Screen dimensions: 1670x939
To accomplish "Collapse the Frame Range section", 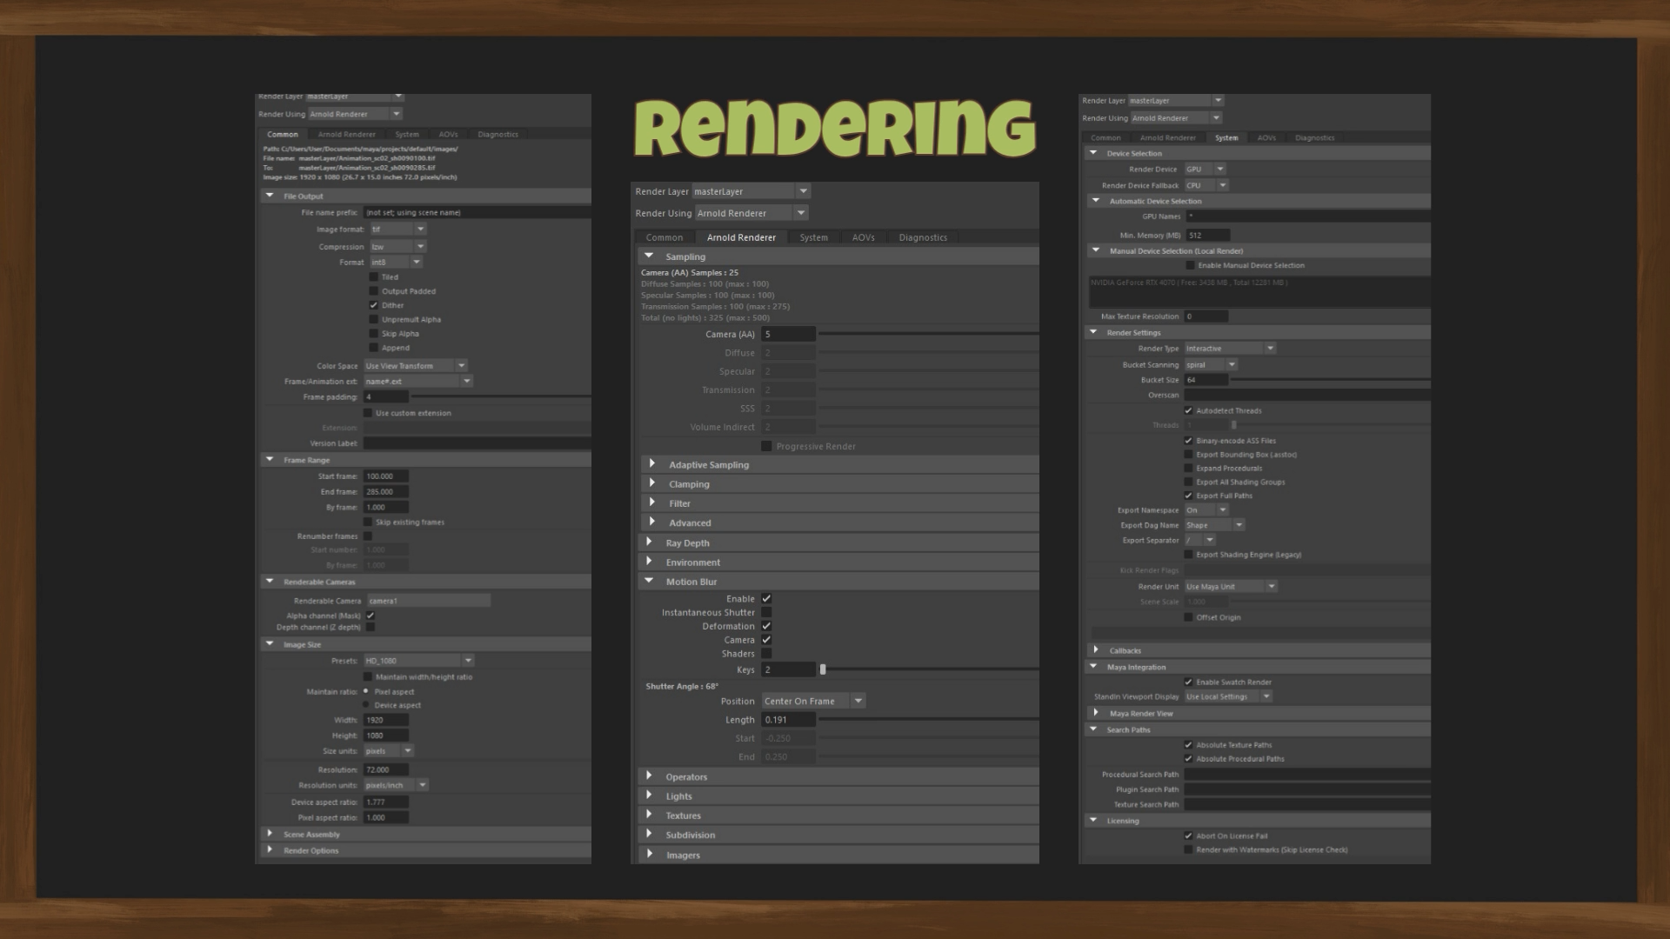I will (x=270, y=460).
